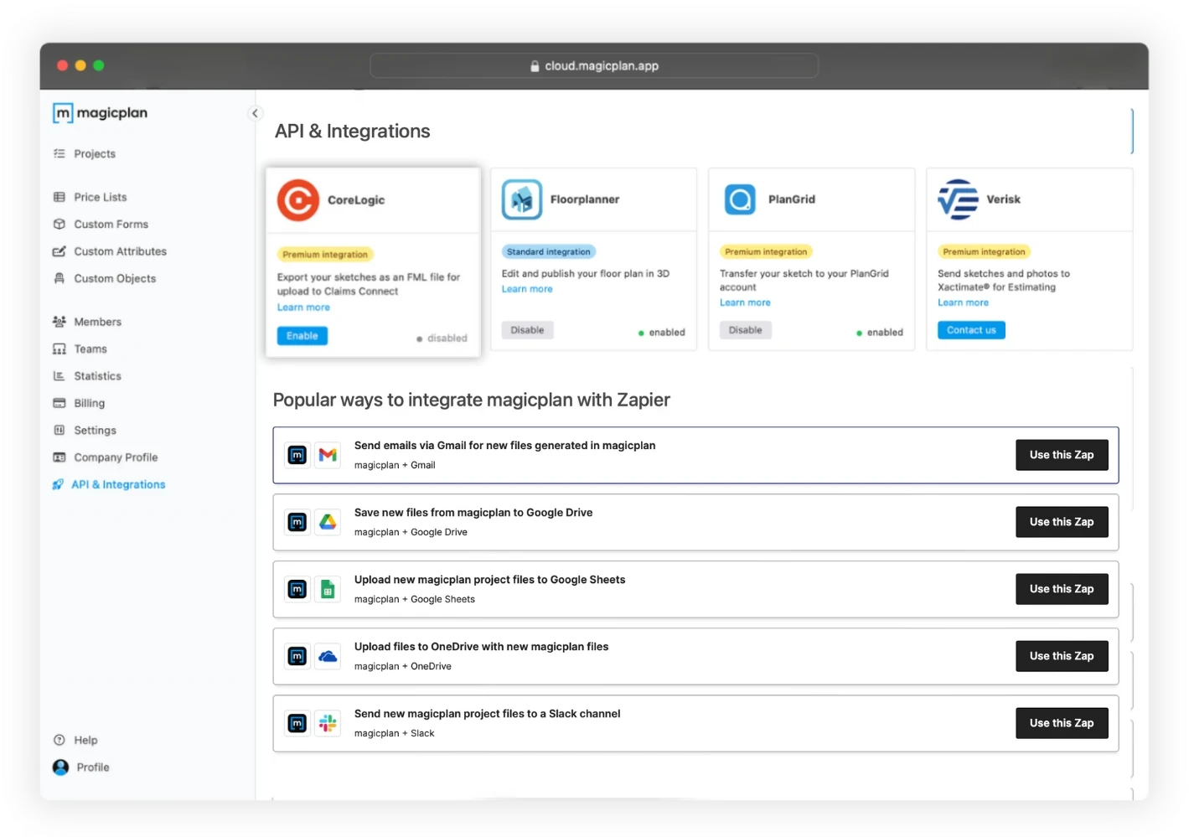
Task: Click the Standard integration badge on Floorplanner
Action: pyautogui.click(x=549, y=251)
